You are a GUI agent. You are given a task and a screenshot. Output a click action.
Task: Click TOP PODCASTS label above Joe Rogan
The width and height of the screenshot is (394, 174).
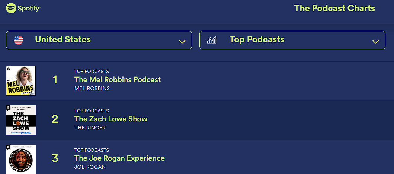[92, 150]
